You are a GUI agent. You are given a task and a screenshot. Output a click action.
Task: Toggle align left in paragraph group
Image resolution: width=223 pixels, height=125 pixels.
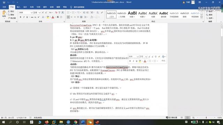tap(68, 17)
